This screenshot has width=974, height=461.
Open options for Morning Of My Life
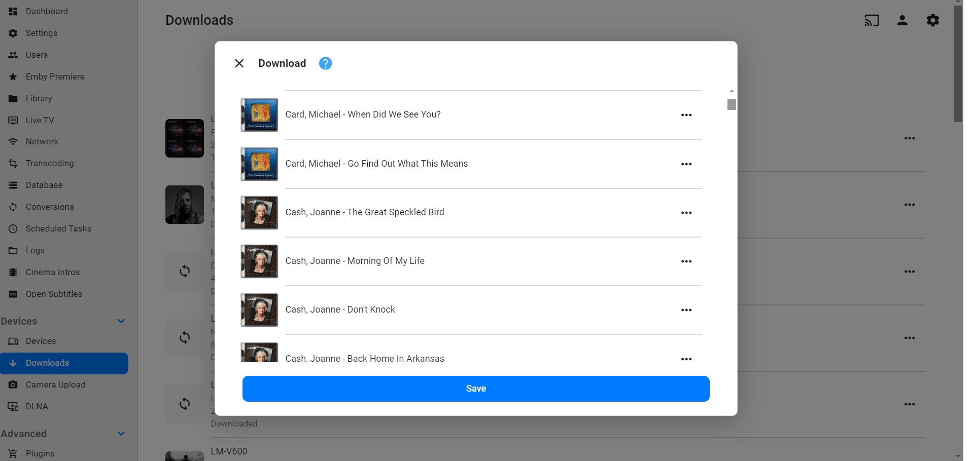coord(686,261)
